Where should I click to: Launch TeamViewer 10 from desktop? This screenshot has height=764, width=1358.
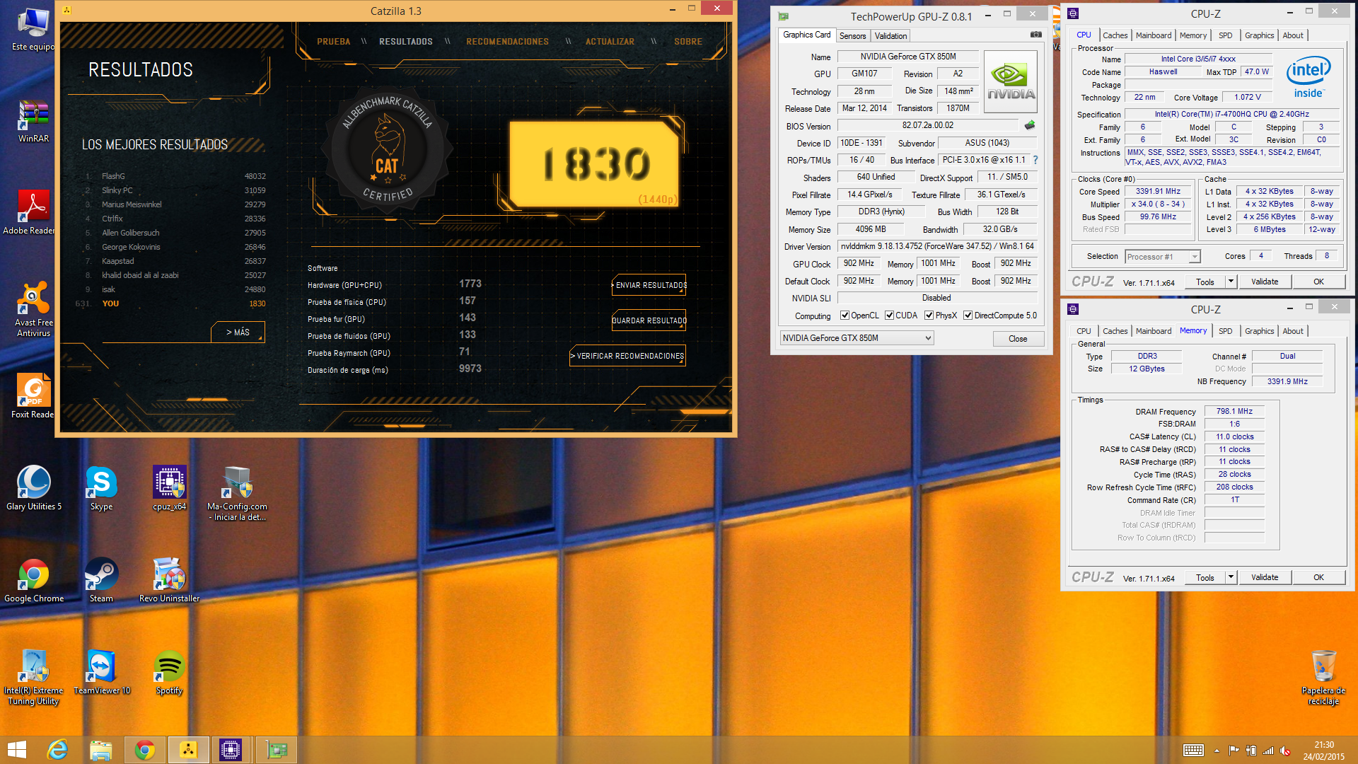click(x=101, y=672)
